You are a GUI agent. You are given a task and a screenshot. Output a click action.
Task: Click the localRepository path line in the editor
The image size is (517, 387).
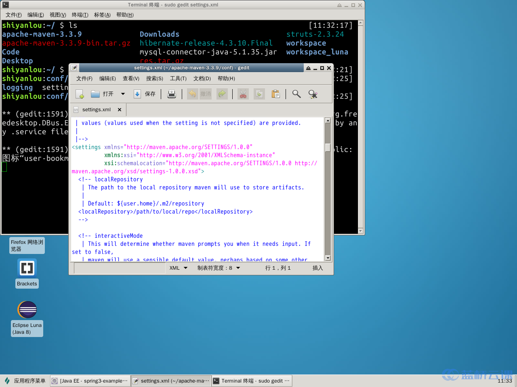[165, 212]
